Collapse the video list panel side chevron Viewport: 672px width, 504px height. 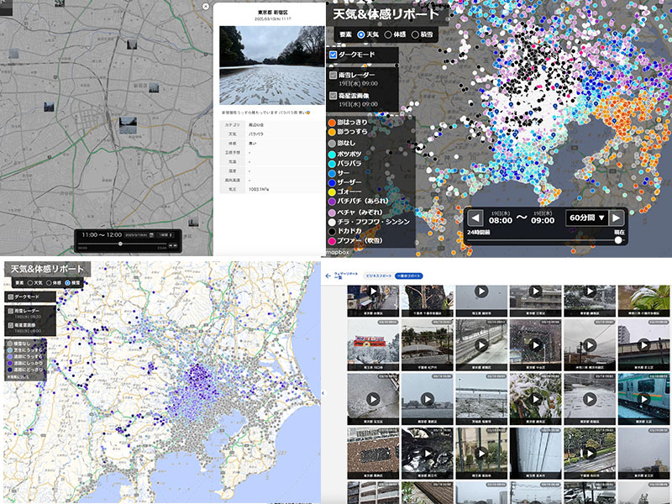click(323, 393)
